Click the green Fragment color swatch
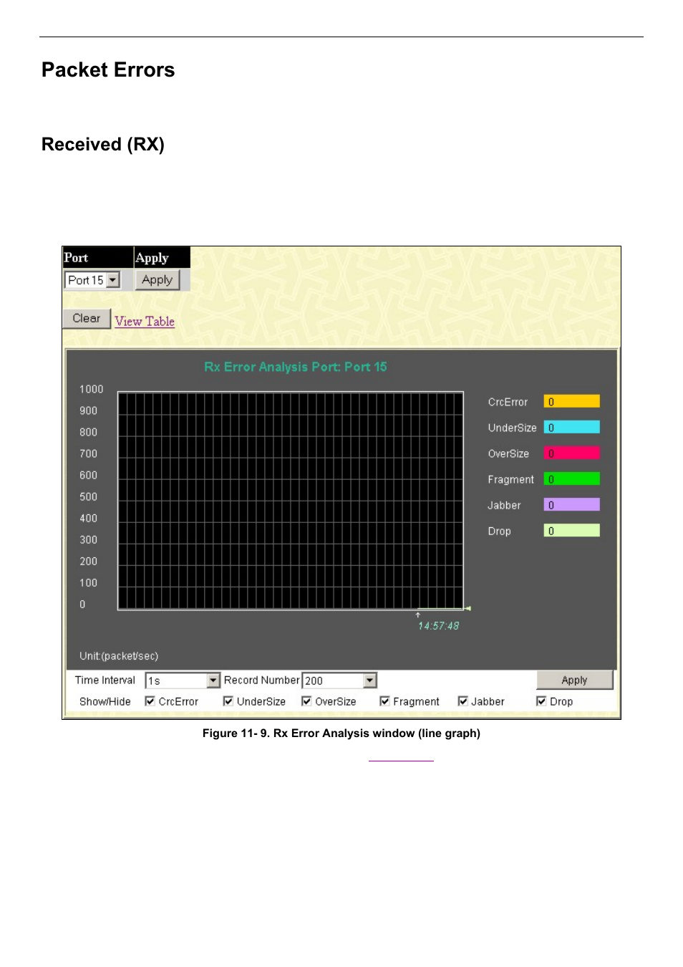The image size is (683, 967). [571, 479]
